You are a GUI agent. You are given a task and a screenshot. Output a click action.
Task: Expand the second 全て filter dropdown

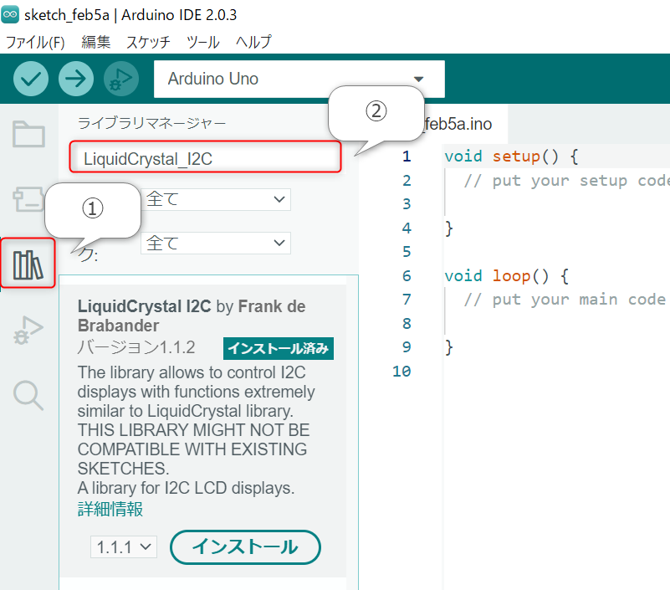pyautogui.click(x=216, y=244)
